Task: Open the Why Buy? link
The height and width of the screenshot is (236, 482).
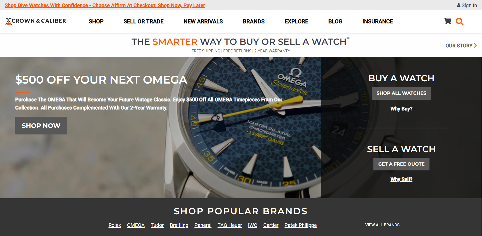Action: coord(401,109)
